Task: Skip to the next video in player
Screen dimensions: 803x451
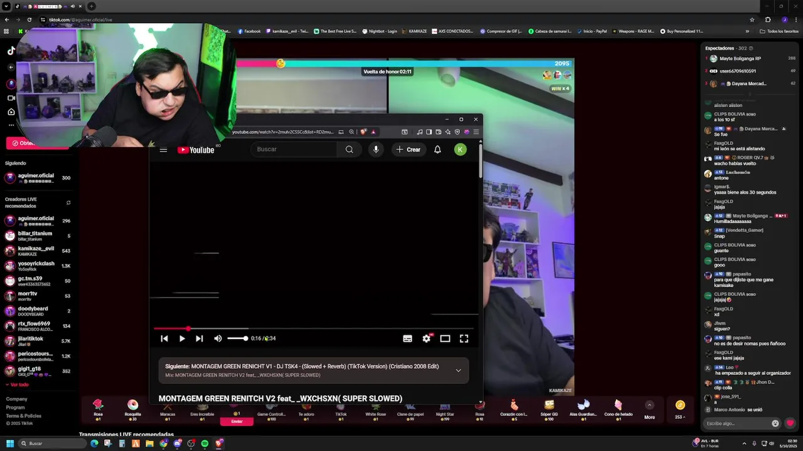Action: [199, 338]
